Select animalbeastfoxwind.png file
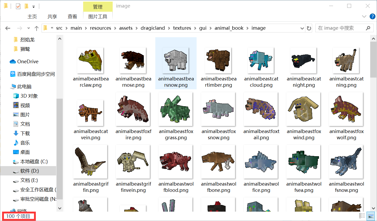377x221 pixels. click(304, 116)
